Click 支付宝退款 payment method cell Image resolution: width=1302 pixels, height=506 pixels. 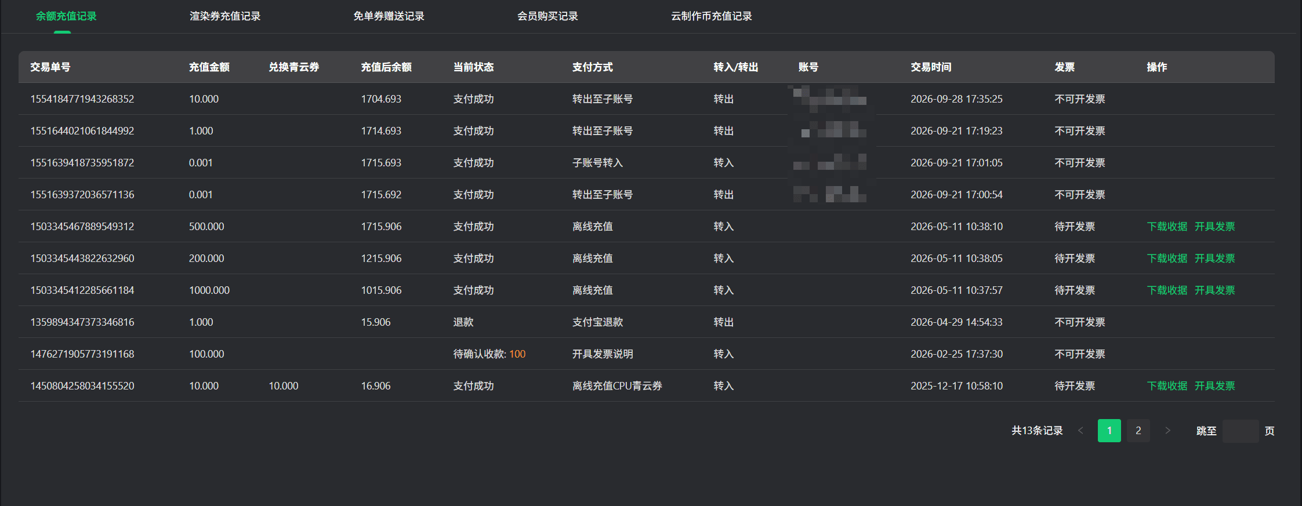coord(597,322)
